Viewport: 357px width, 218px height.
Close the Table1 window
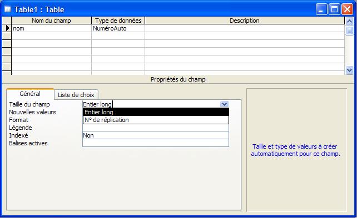tap(347, 9)
